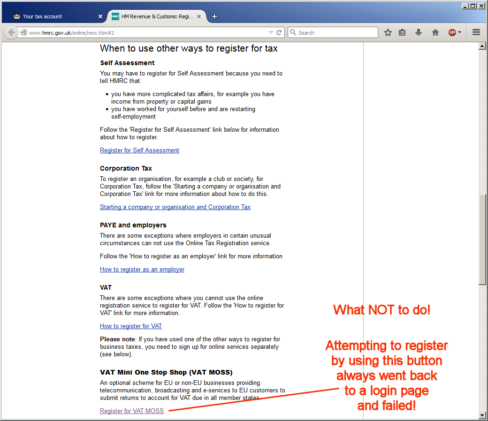This screenshot has width=488, height=421.
Task: Select the HM Revenue & Customs tab
Action: [x=157, y=16]
